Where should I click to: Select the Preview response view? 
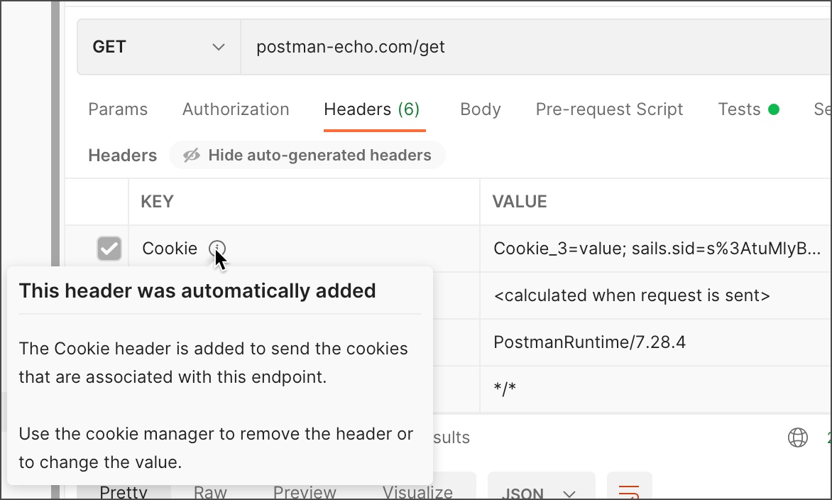(x=305, y=492)
